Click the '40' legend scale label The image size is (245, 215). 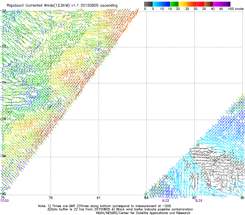[213, 9]
